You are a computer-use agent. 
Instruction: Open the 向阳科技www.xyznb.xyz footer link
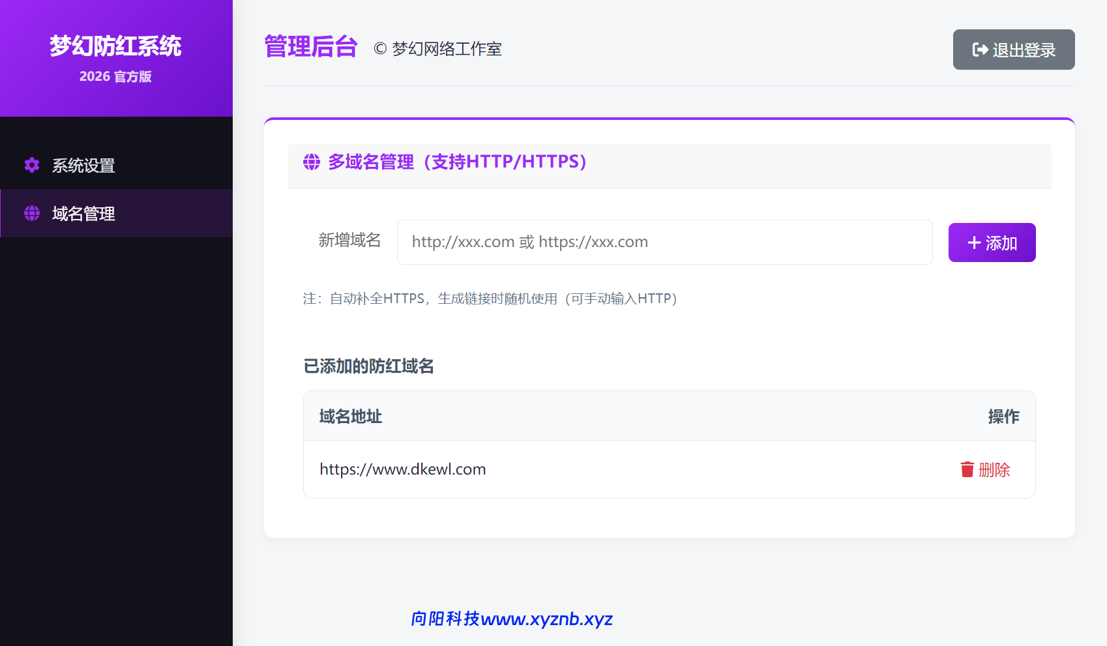(x=511, y=619)
